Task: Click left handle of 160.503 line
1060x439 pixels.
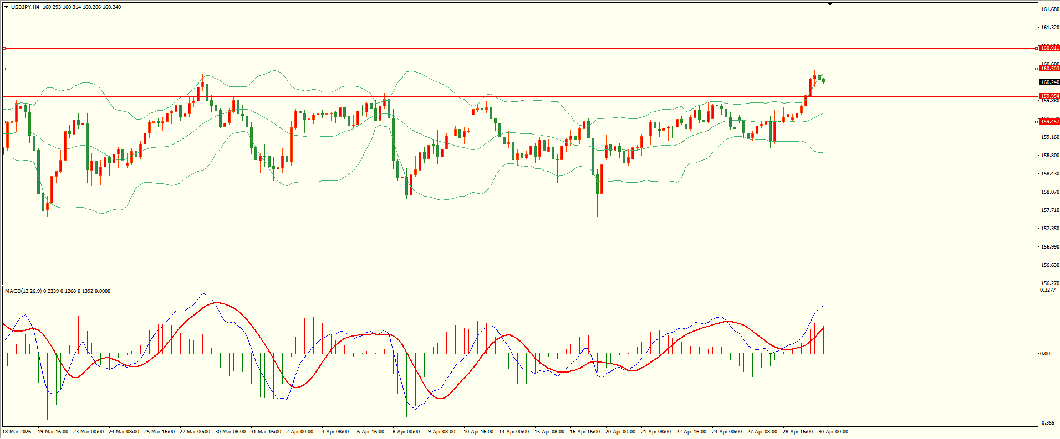Action: point(4,69)
